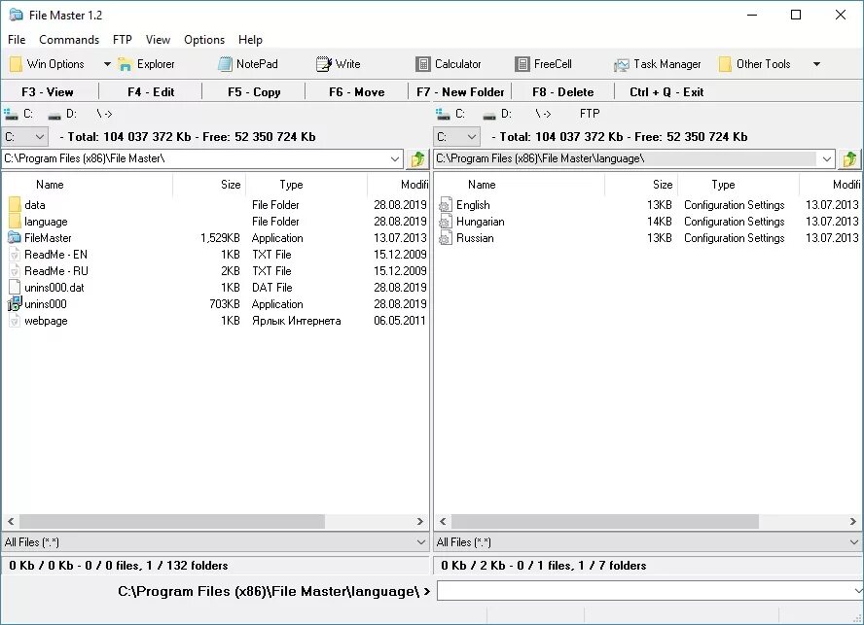Expand the command line history dropdown
The width and height of the screenshot is (864, 625).
(x=857, y=591)
